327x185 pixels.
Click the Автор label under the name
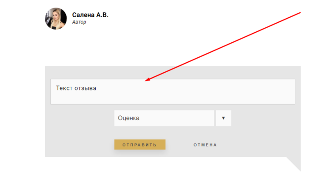[79, 22]
